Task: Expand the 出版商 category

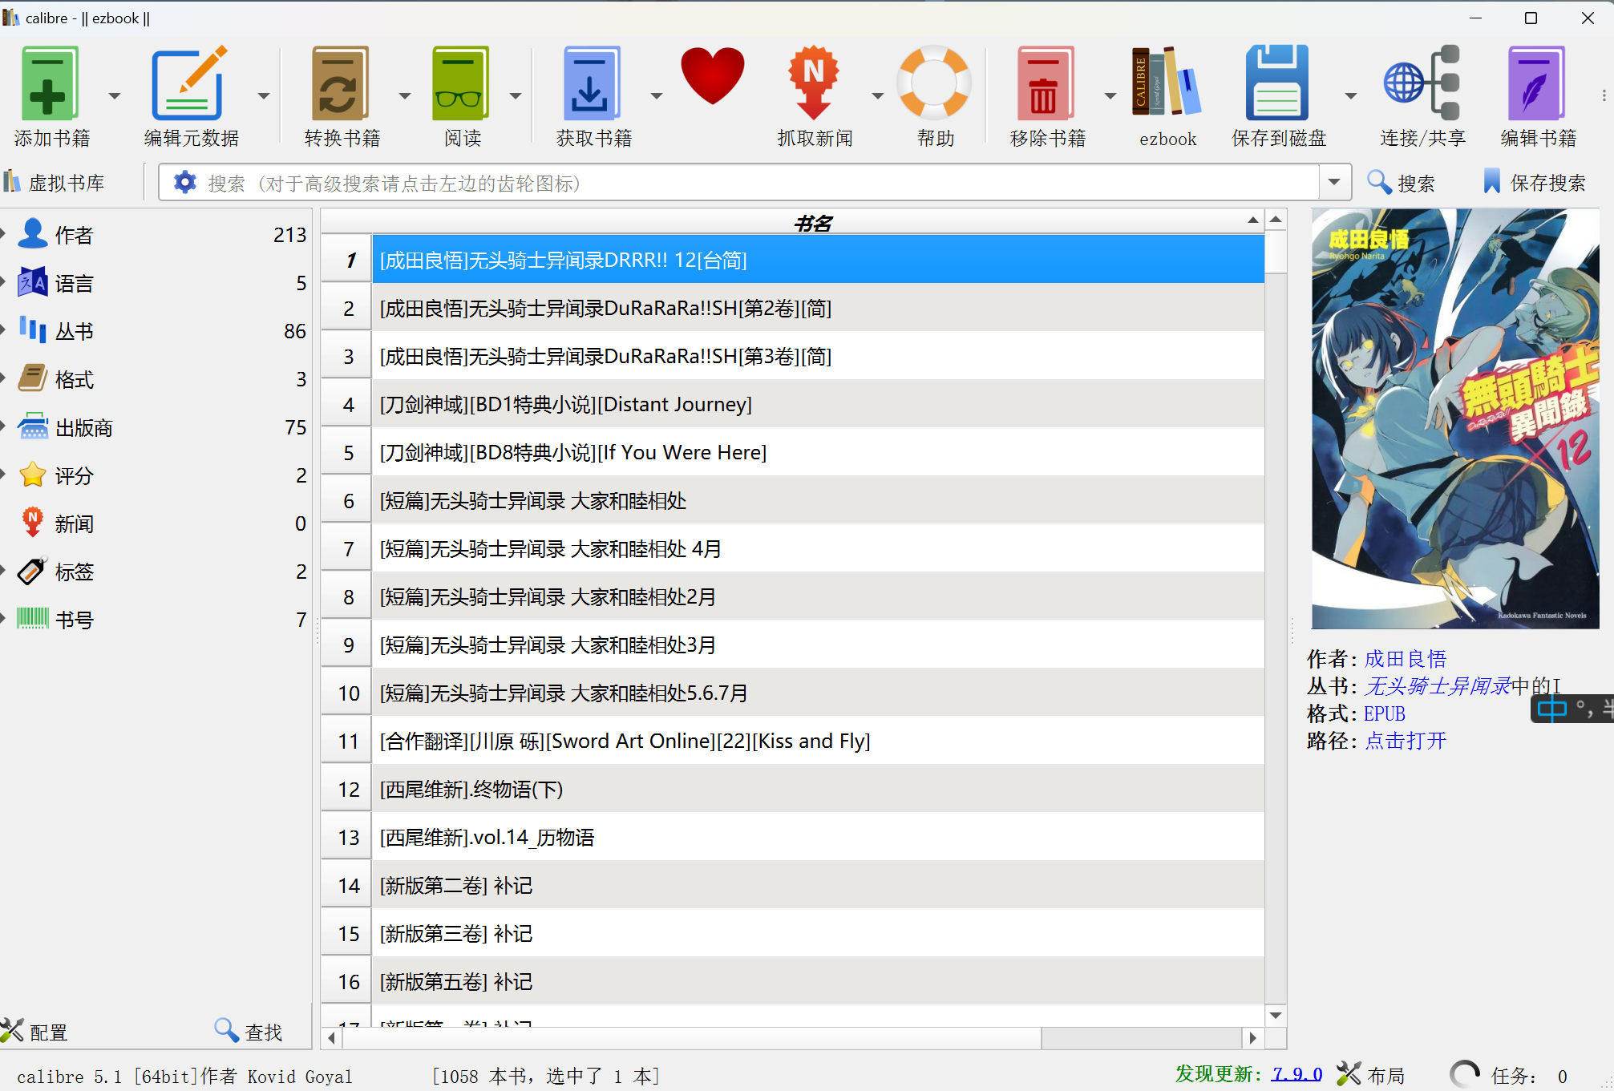Action: tap(3, 426)
